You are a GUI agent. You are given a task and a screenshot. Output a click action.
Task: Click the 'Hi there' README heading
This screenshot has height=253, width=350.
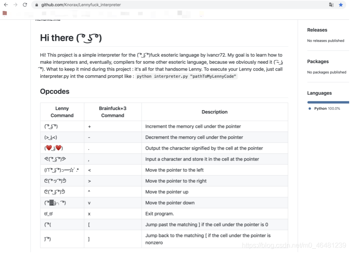tap(71, 38)
